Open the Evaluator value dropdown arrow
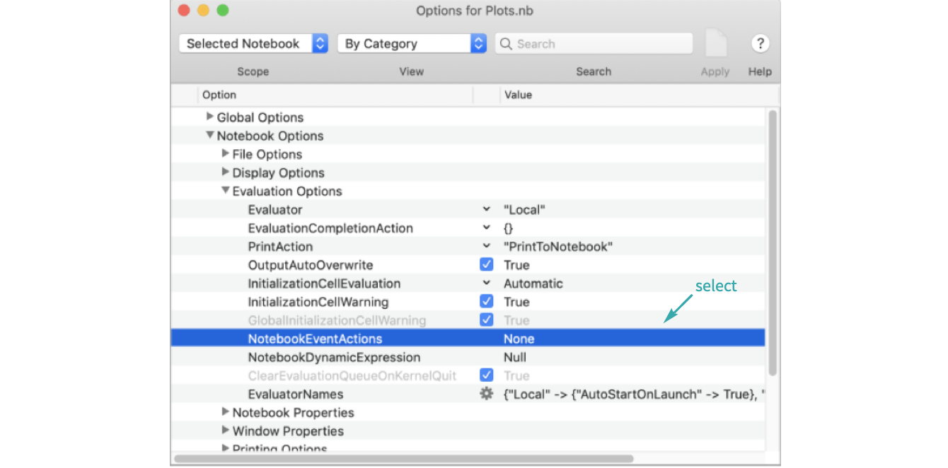 pos(486,210)
